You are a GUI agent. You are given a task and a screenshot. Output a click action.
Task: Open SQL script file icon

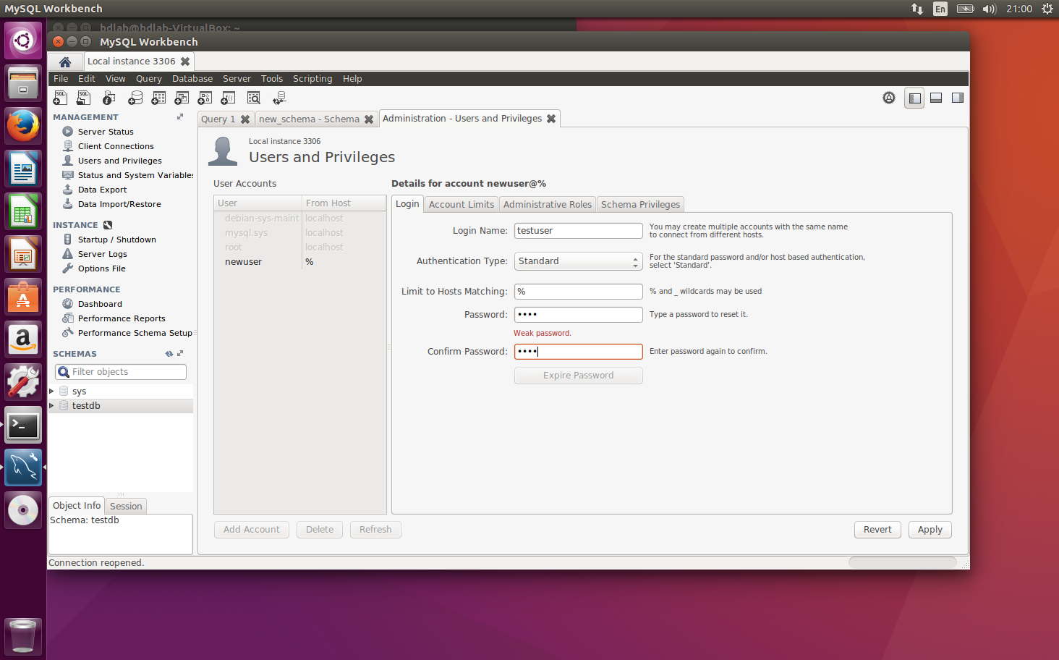pos(84,98)
